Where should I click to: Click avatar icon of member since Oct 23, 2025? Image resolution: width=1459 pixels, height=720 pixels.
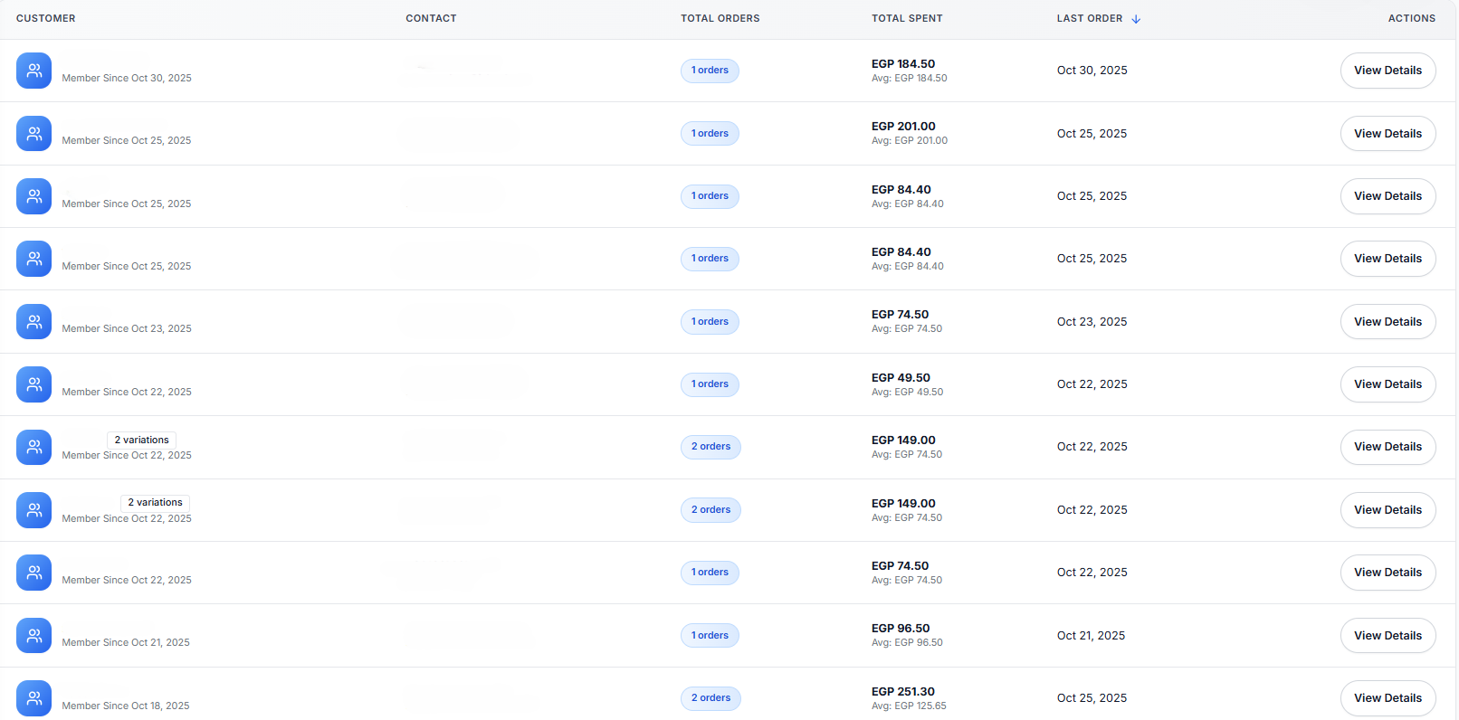33,322
